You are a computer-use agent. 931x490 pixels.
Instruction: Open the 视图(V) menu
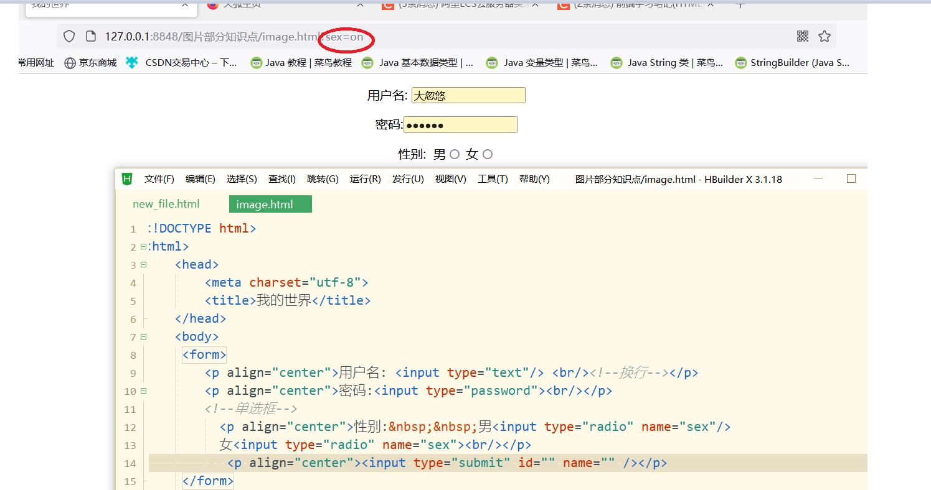click(451, 179)
